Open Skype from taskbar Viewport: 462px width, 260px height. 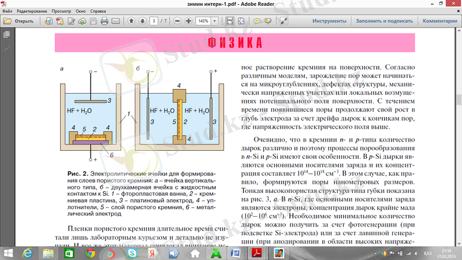tap(132, 253)
